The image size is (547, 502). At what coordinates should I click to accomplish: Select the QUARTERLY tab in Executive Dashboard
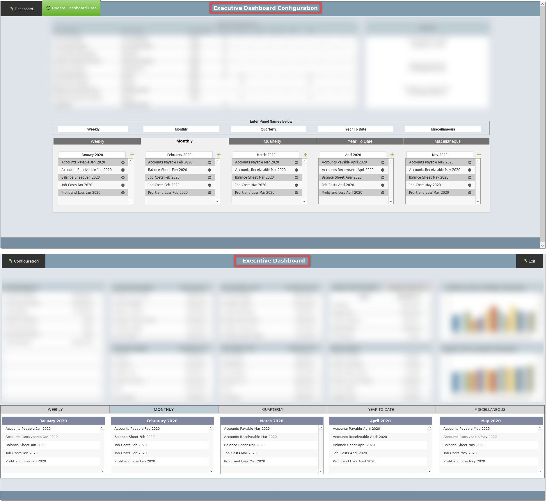[273, 409]
